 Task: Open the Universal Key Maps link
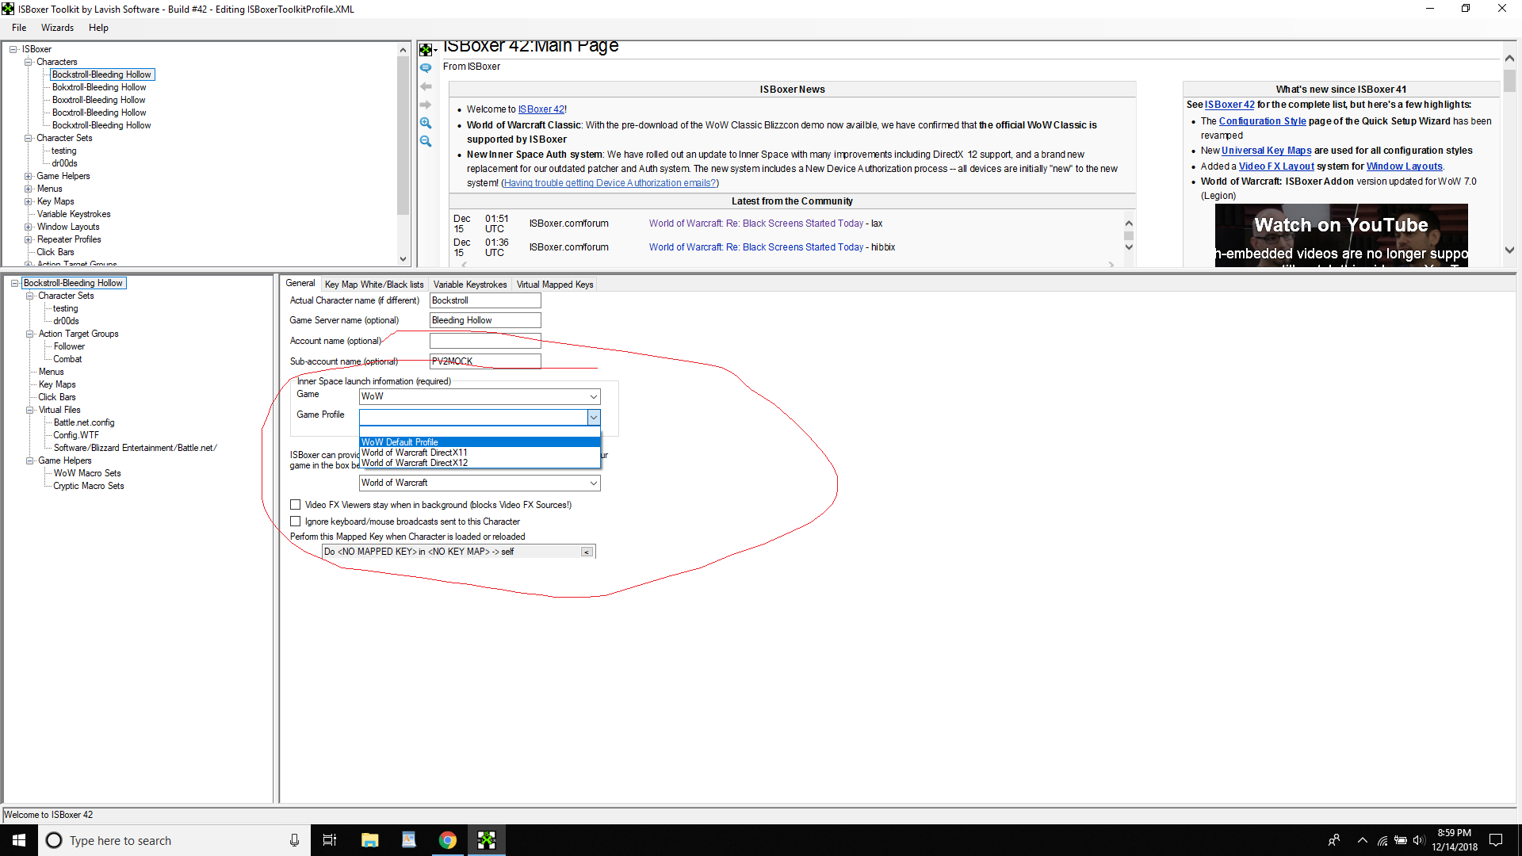point(1266,151)
